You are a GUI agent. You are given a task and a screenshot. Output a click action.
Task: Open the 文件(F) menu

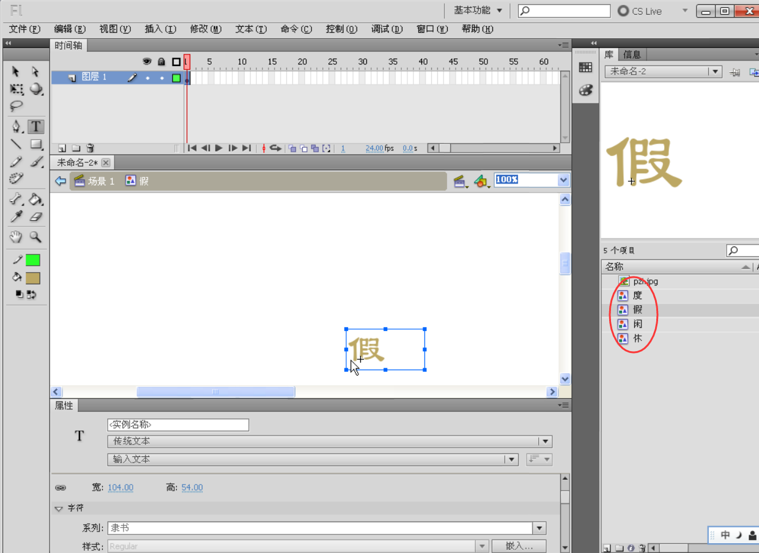tap(24, 29)
